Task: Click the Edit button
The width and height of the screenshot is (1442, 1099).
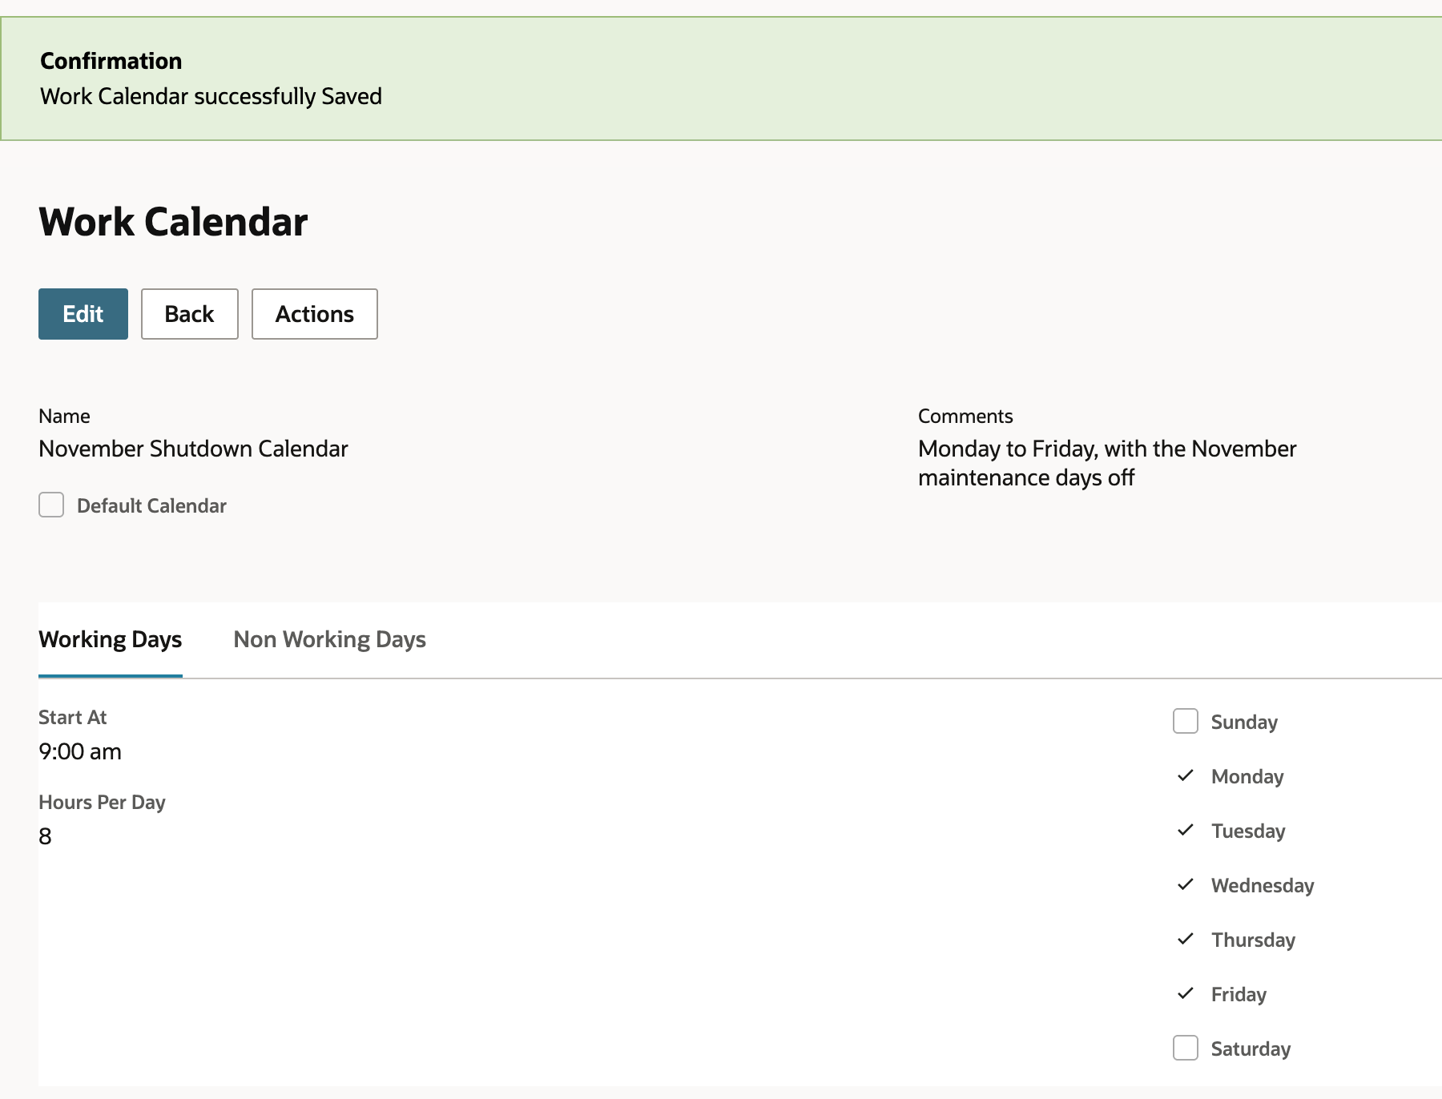Action: [x=83, y=314]
